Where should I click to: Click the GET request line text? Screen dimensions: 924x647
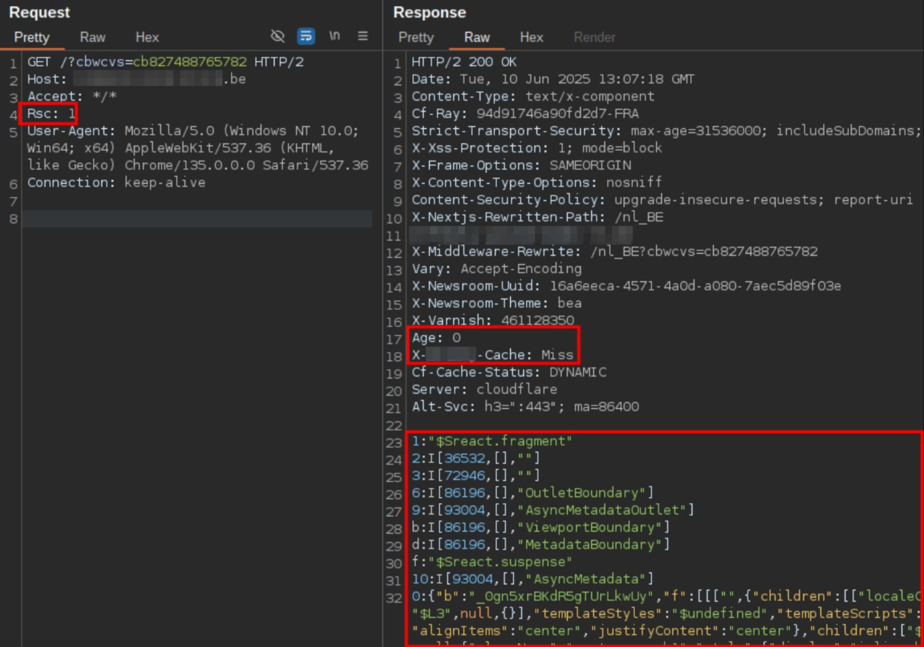click(x=165, y=61)
